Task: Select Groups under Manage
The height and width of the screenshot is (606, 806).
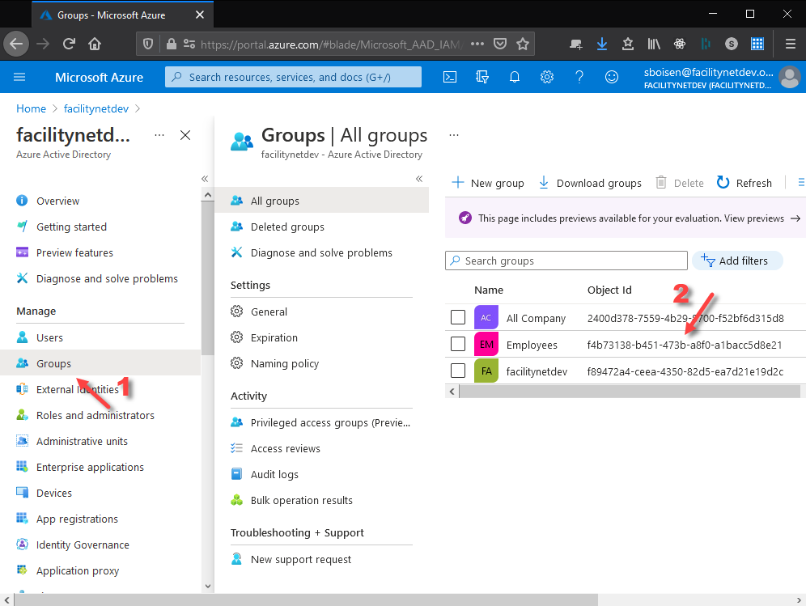Action: (x=100, y=363)
